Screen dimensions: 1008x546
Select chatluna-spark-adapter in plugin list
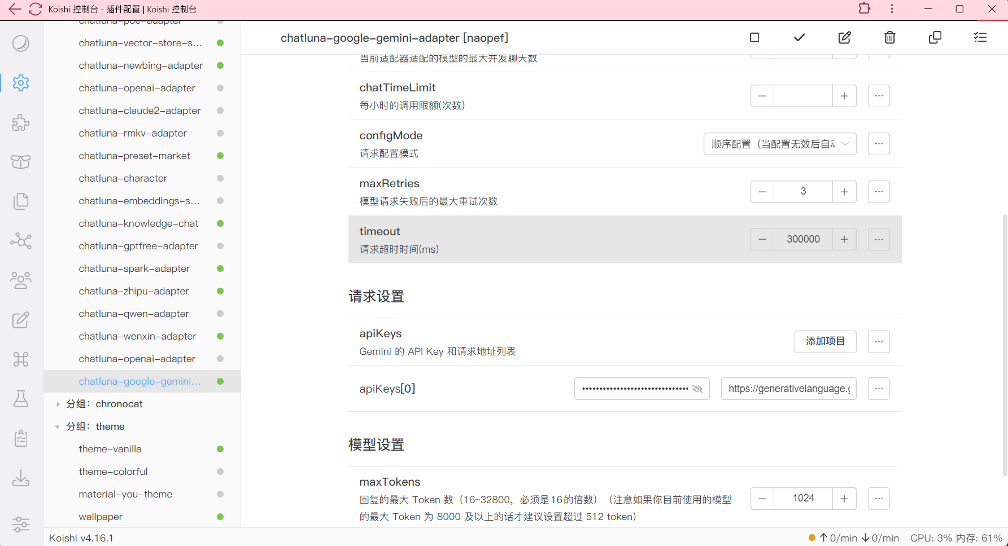point(134,268)
